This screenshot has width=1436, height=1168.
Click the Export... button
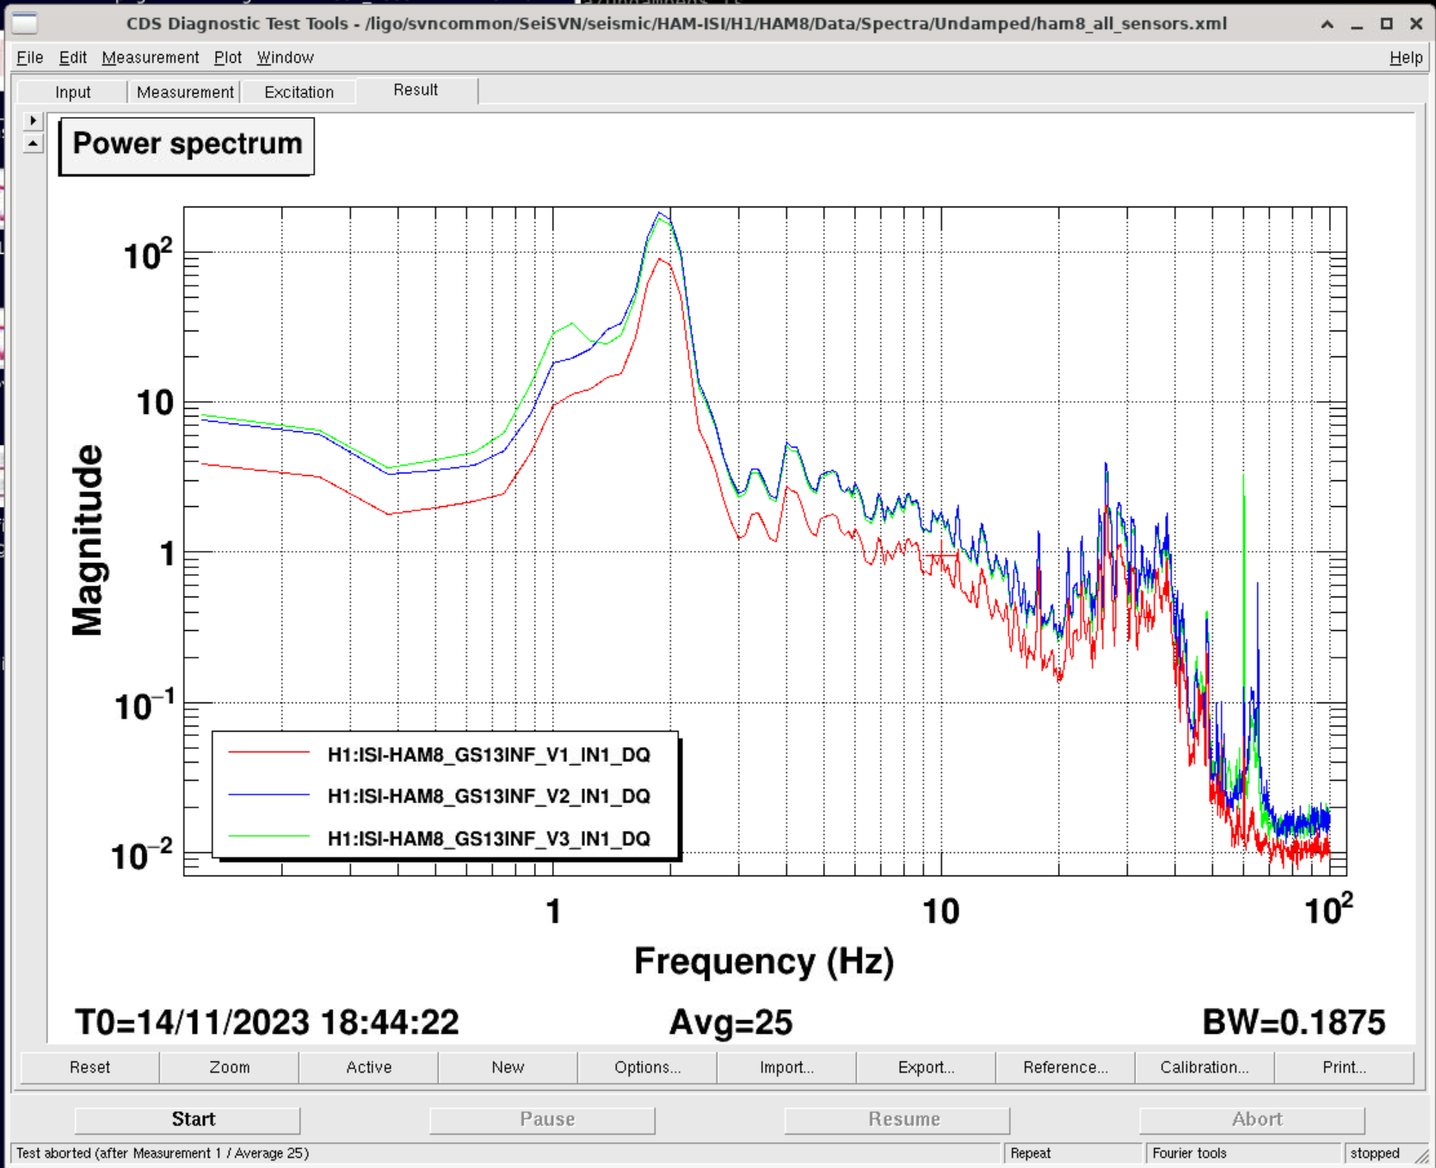[926, 1067]
